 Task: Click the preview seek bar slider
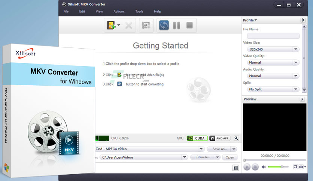click(x=274, y=160)
